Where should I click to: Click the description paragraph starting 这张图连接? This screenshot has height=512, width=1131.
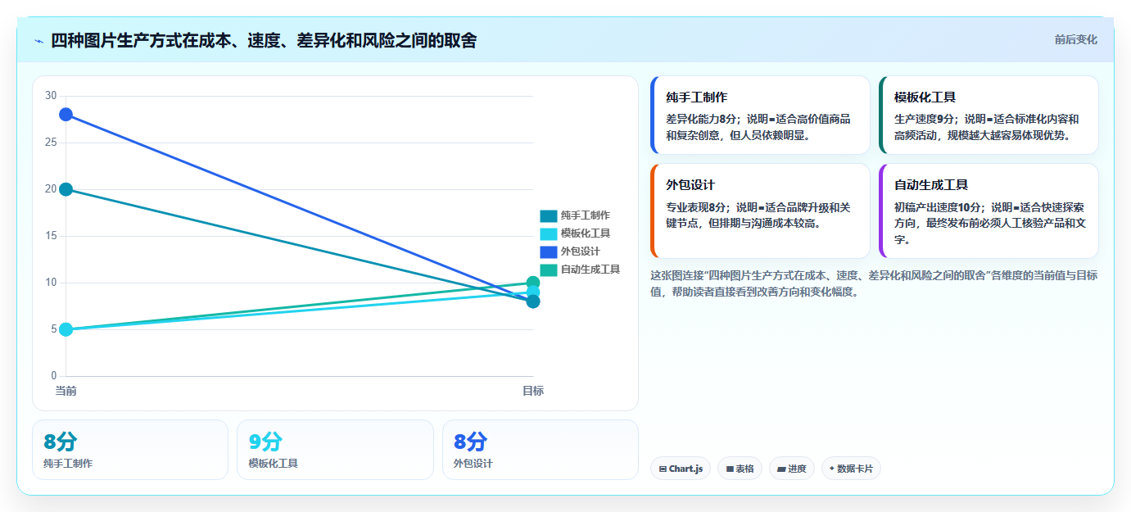click(x=874, y=283)
